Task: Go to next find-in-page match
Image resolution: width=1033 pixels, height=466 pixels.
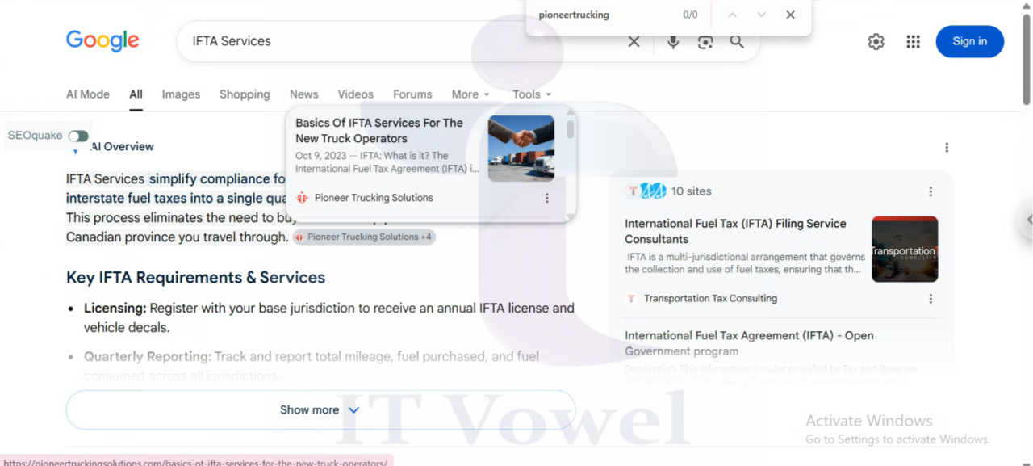Action: (761, 15)
